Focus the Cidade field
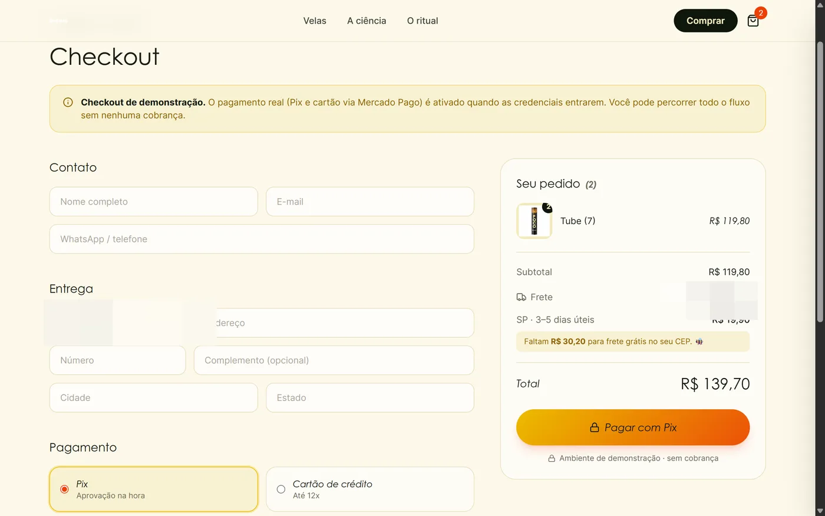825x516 pixels. (154, 397)
